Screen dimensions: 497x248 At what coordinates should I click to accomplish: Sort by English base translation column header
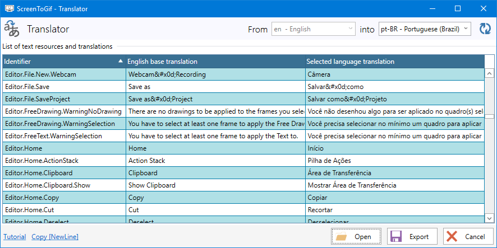pos(215,62)
